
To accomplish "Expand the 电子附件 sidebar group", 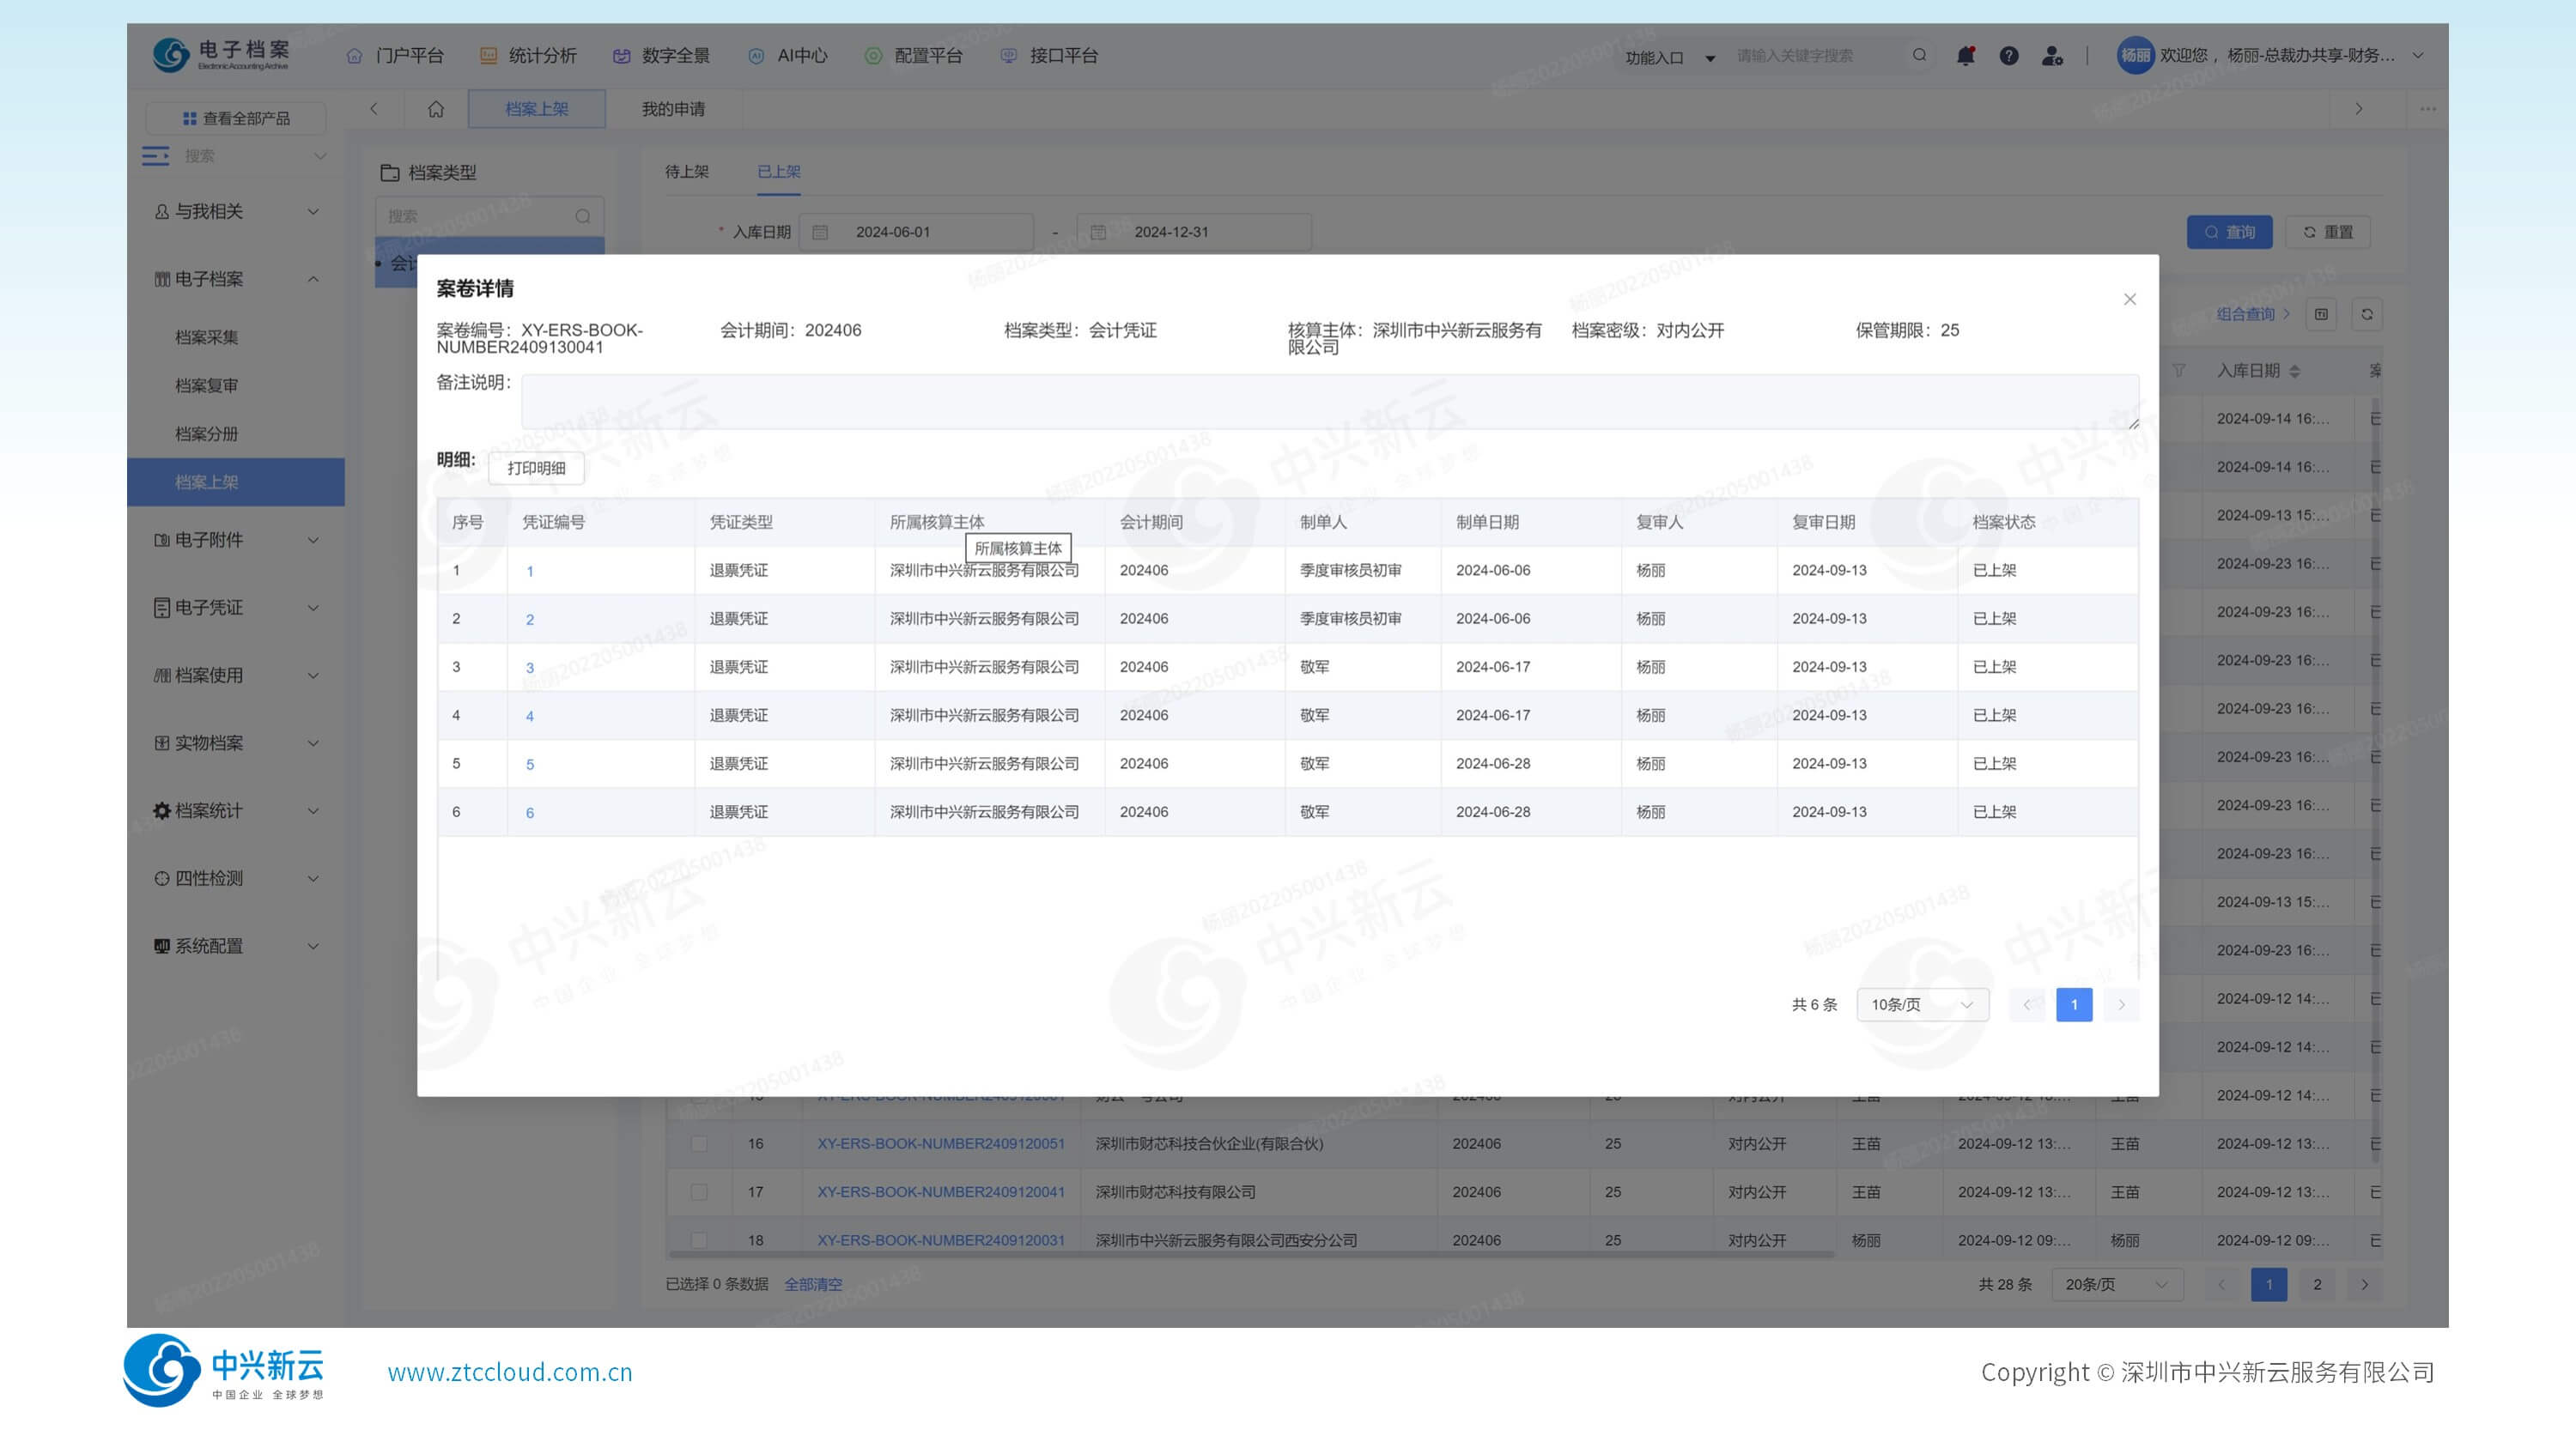I will pos(236,541).
